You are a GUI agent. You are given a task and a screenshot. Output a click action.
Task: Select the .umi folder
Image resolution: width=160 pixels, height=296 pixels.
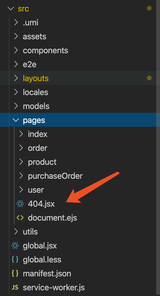tap(78, 23)
